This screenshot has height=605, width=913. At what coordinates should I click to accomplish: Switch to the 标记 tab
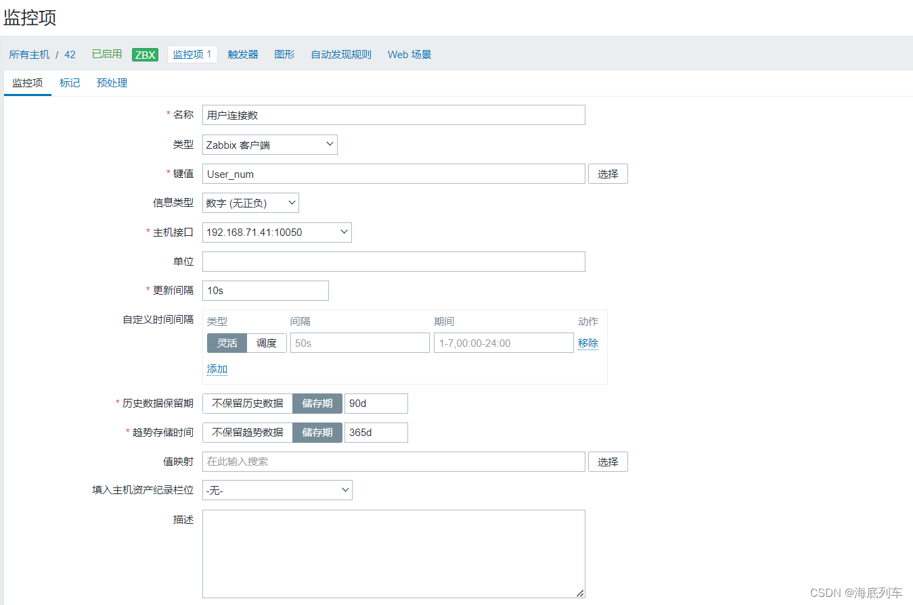pos(70,83)
